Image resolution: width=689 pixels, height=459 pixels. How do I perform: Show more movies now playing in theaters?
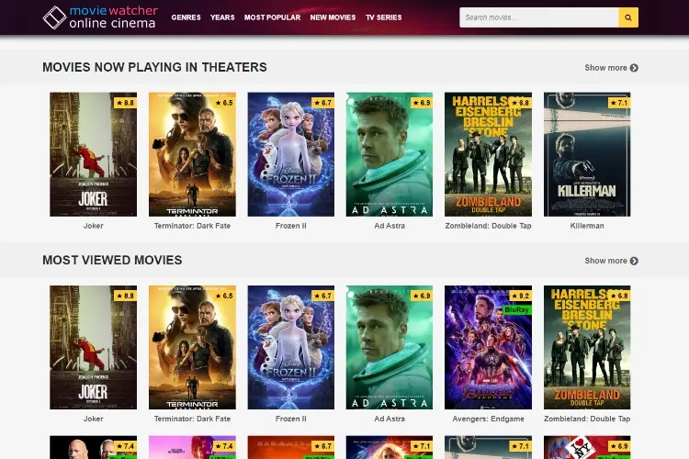(x=611, y=68)
